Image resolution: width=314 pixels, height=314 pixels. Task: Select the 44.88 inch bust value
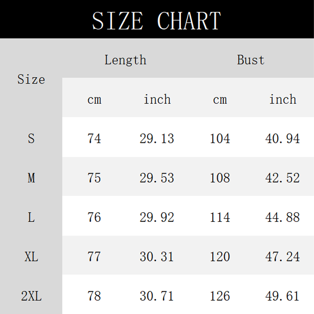(282, 217)
